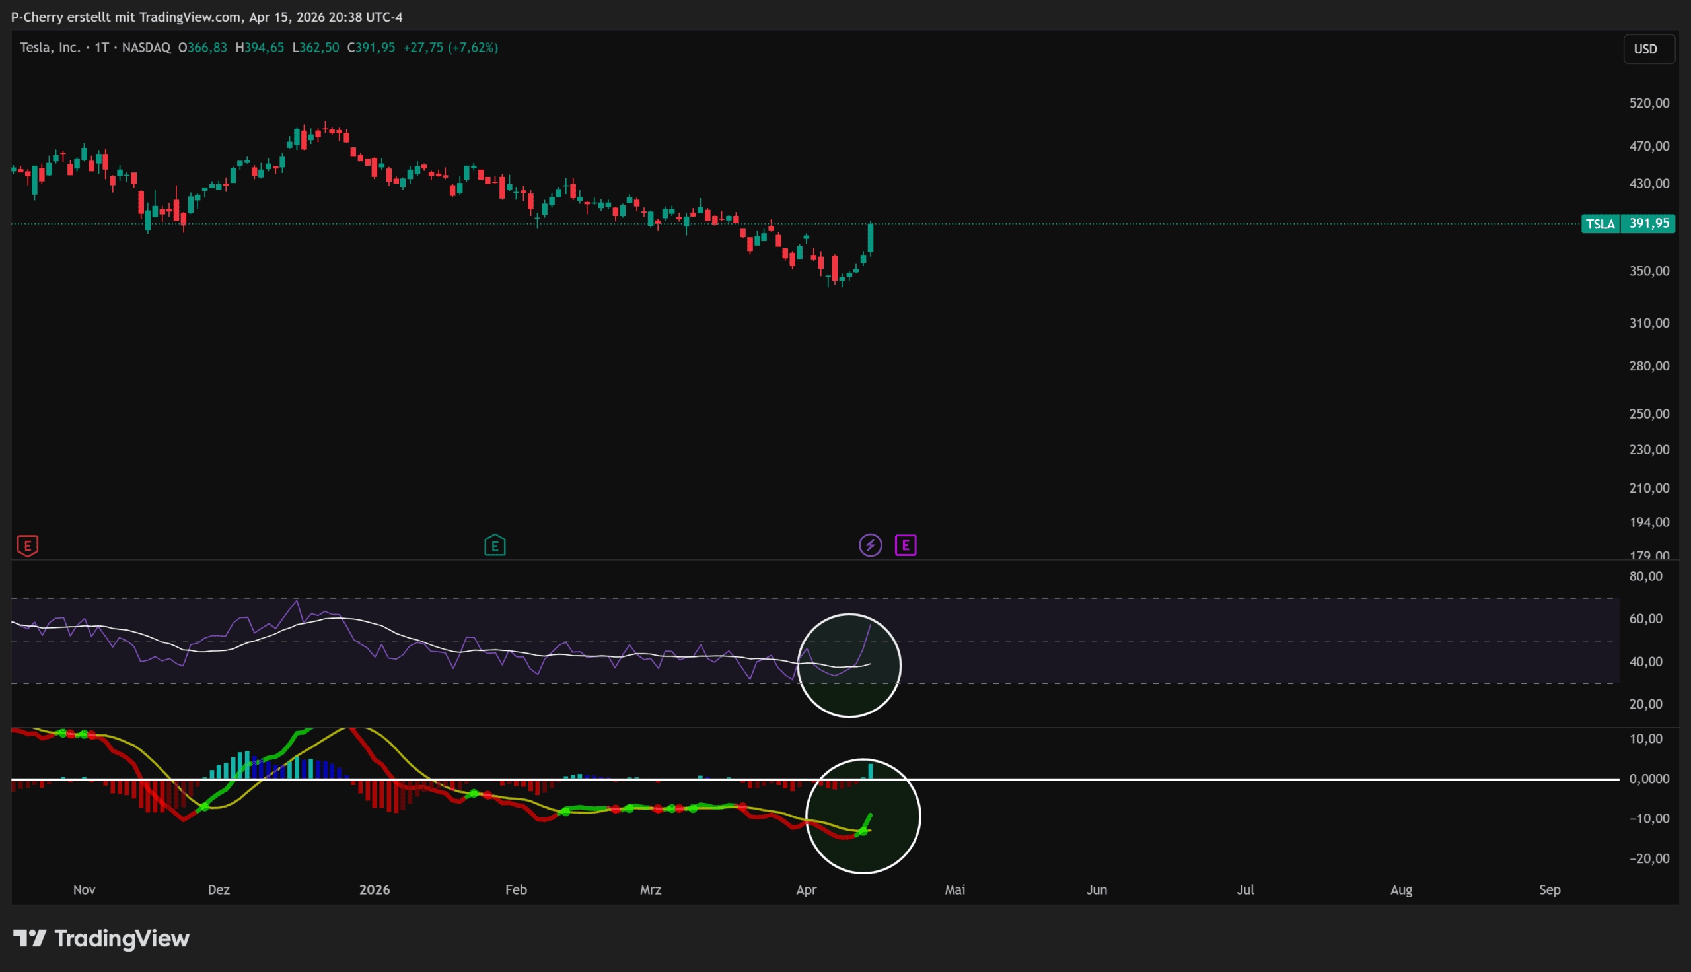Click the magenta upcoming earnings E marker
1691x972 pixels.
[x=905, y=545]
